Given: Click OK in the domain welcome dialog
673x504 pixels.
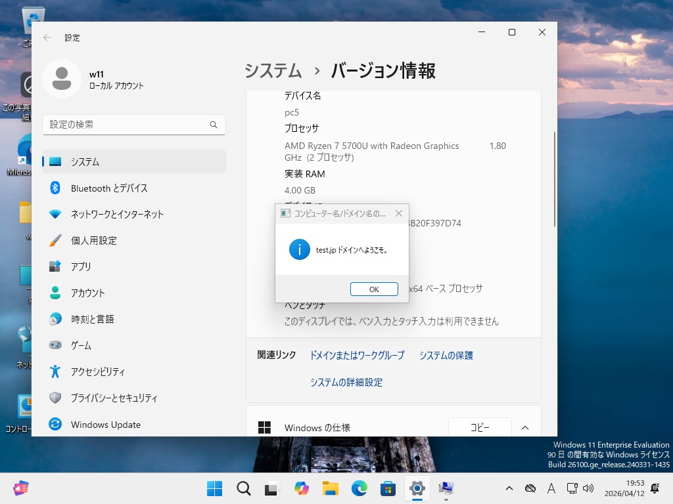Looking at the screenshot, I should tap(374, 289).
